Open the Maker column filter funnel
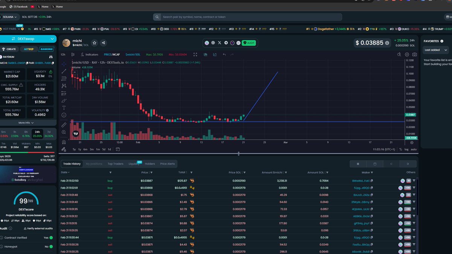Viewport: 452px width, 254px height. 373,172
